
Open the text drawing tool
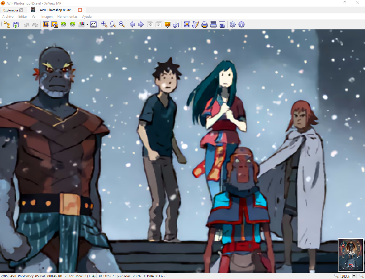click(195, 25)
